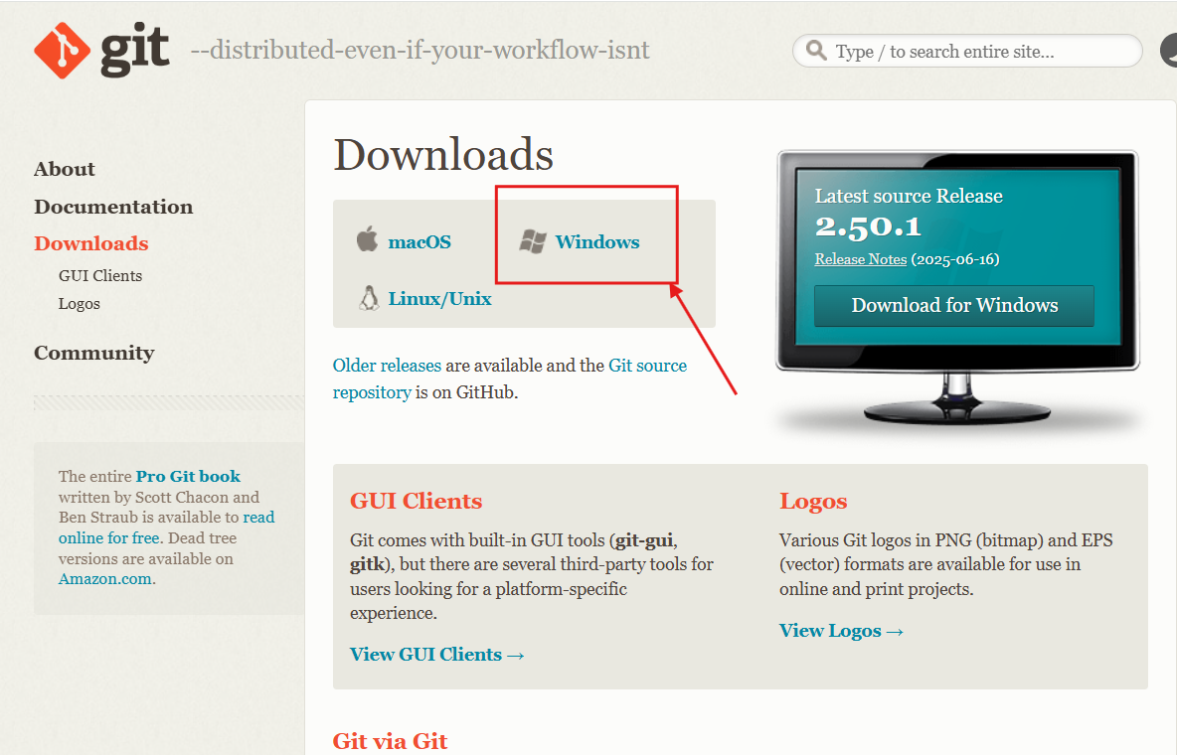This screenshot has height=755, width=1177.
Task: Click the Windows flag icon
Action: [x=533, y=241]
